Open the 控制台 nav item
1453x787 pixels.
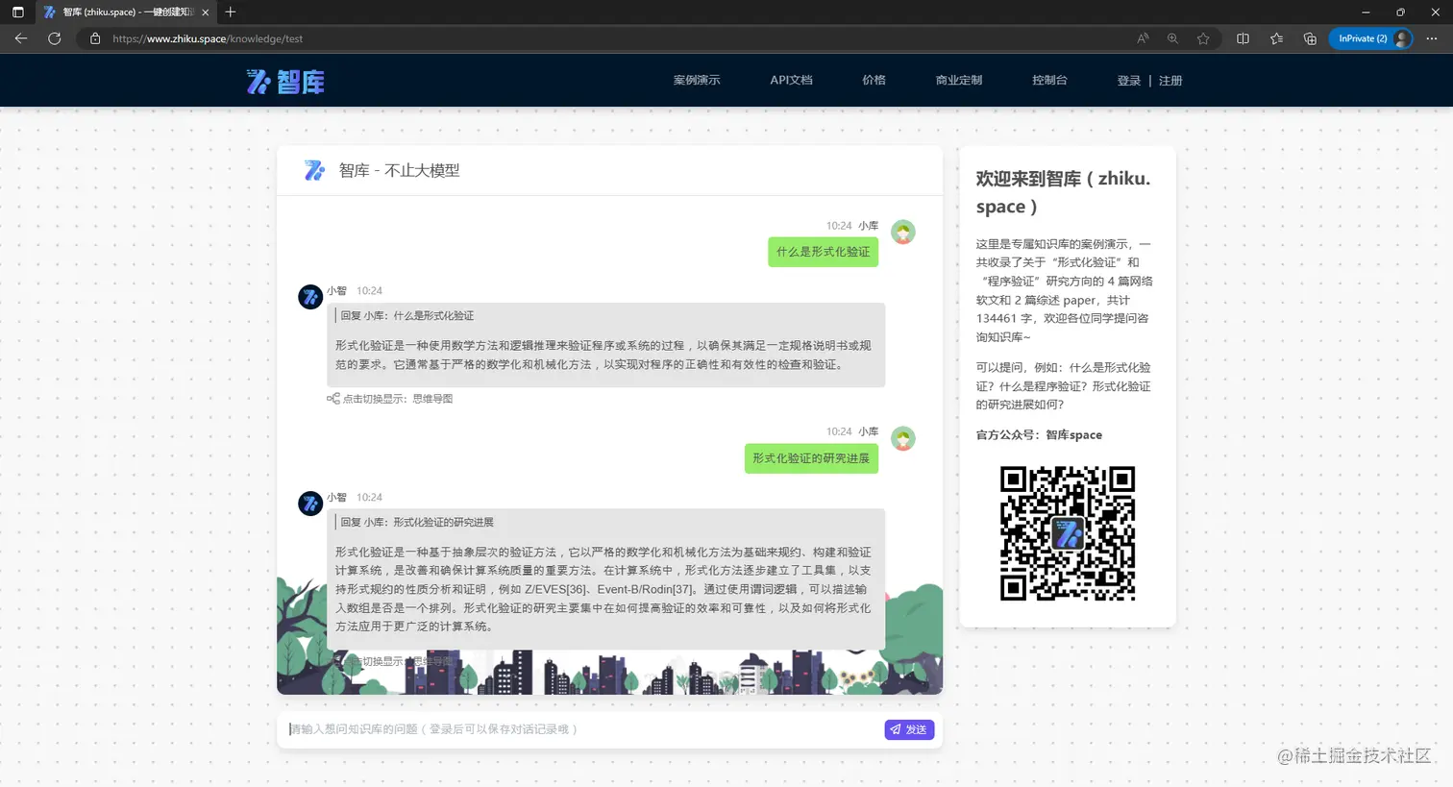tap(1049, 81)
